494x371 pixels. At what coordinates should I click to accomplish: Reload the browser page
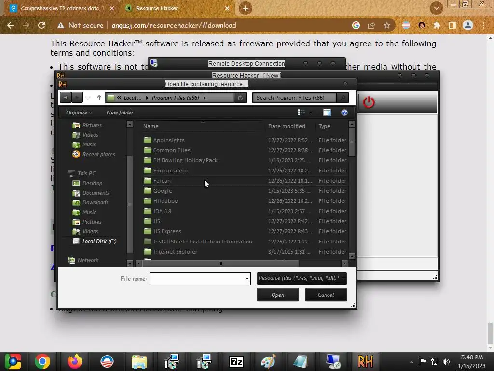pos(41,25)
